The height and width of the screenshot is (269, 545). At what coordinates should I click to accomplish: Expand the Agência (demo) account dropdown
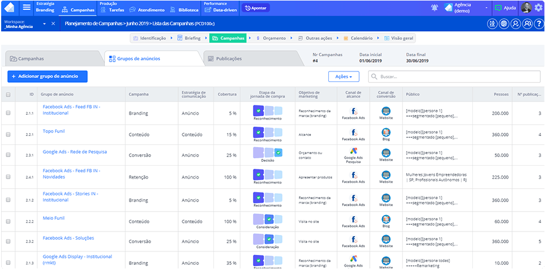[486, 8]
